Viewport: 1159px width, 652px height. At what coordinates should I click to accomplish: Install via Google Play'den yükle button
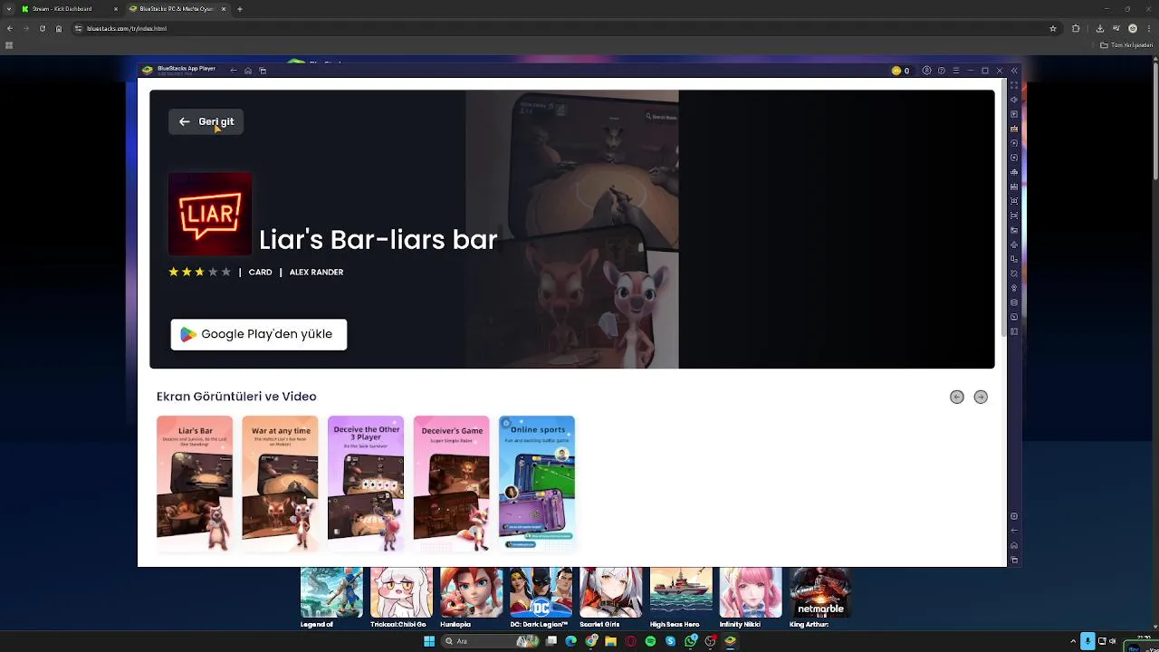[x=259, y=334]
